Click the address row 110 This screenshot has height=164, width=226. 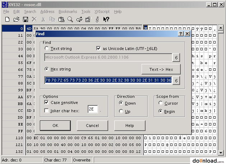(x=13, y=138)
